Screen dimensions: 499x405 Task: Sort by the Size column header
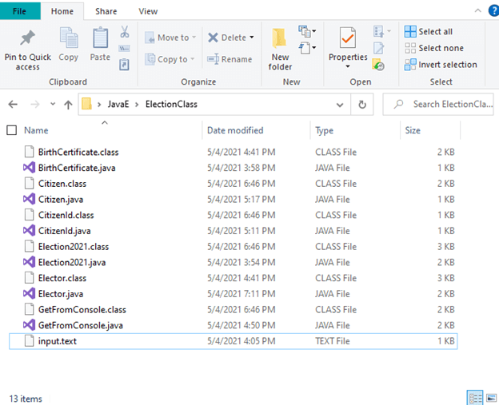click(x=413, y=130)
